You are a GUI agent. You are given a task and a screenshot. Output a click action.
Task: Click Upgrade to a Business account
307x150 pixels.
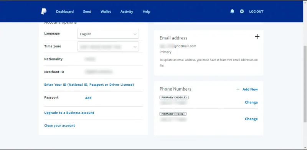pyautogui.click(x=69, y=113)
